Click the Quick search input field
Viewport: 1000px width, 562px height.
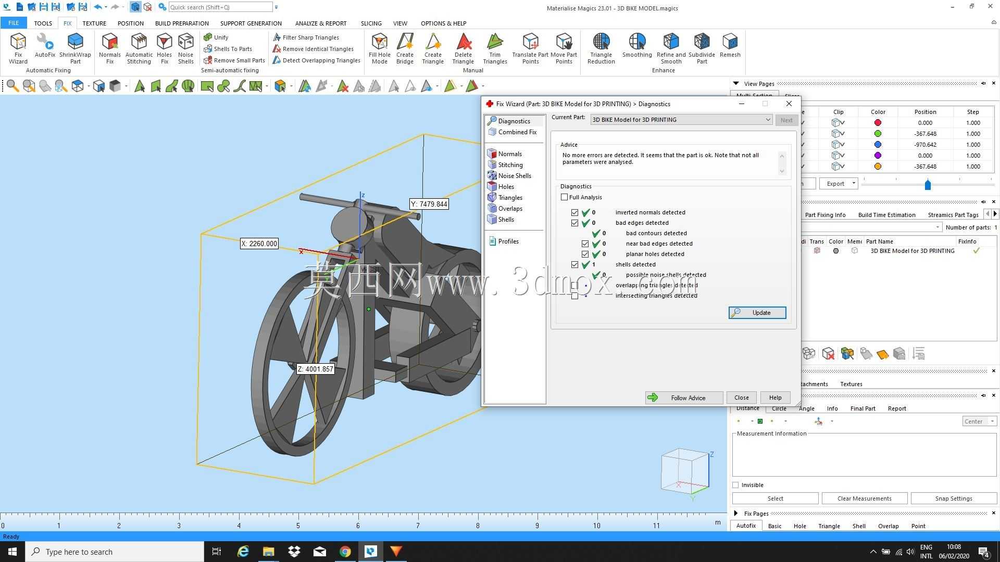point(220,7)
